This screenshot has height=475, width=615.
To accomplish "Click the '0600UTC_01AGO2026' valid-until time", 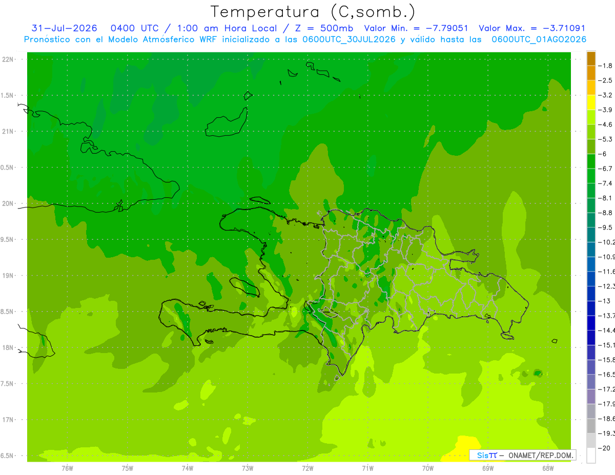I will [x=539, y=39].
